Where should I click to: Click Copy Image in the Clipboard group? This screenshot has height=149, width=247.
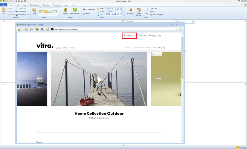click(x=21, y=12)
